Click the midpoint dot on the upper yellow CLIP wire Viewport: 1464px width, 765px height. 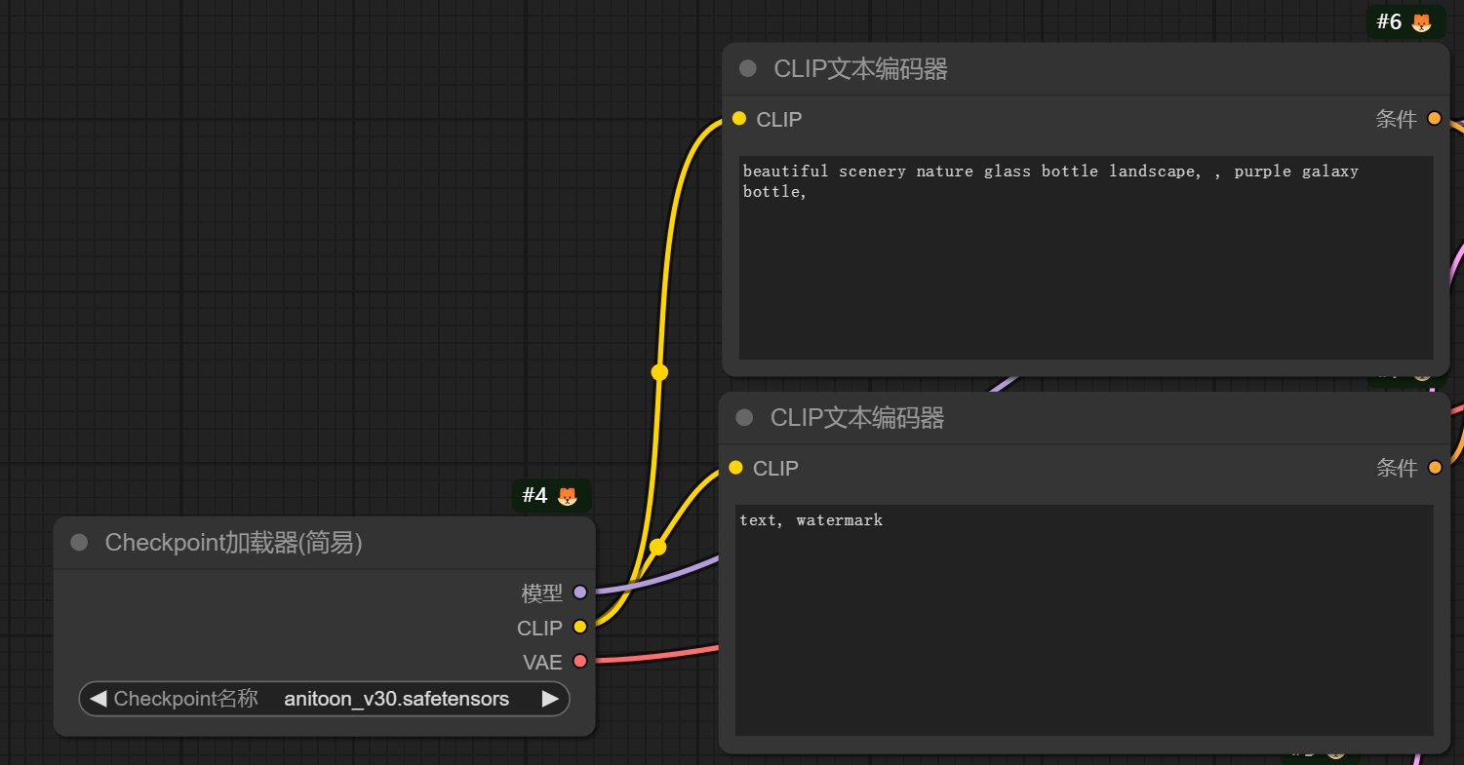[x=659, y=371]
